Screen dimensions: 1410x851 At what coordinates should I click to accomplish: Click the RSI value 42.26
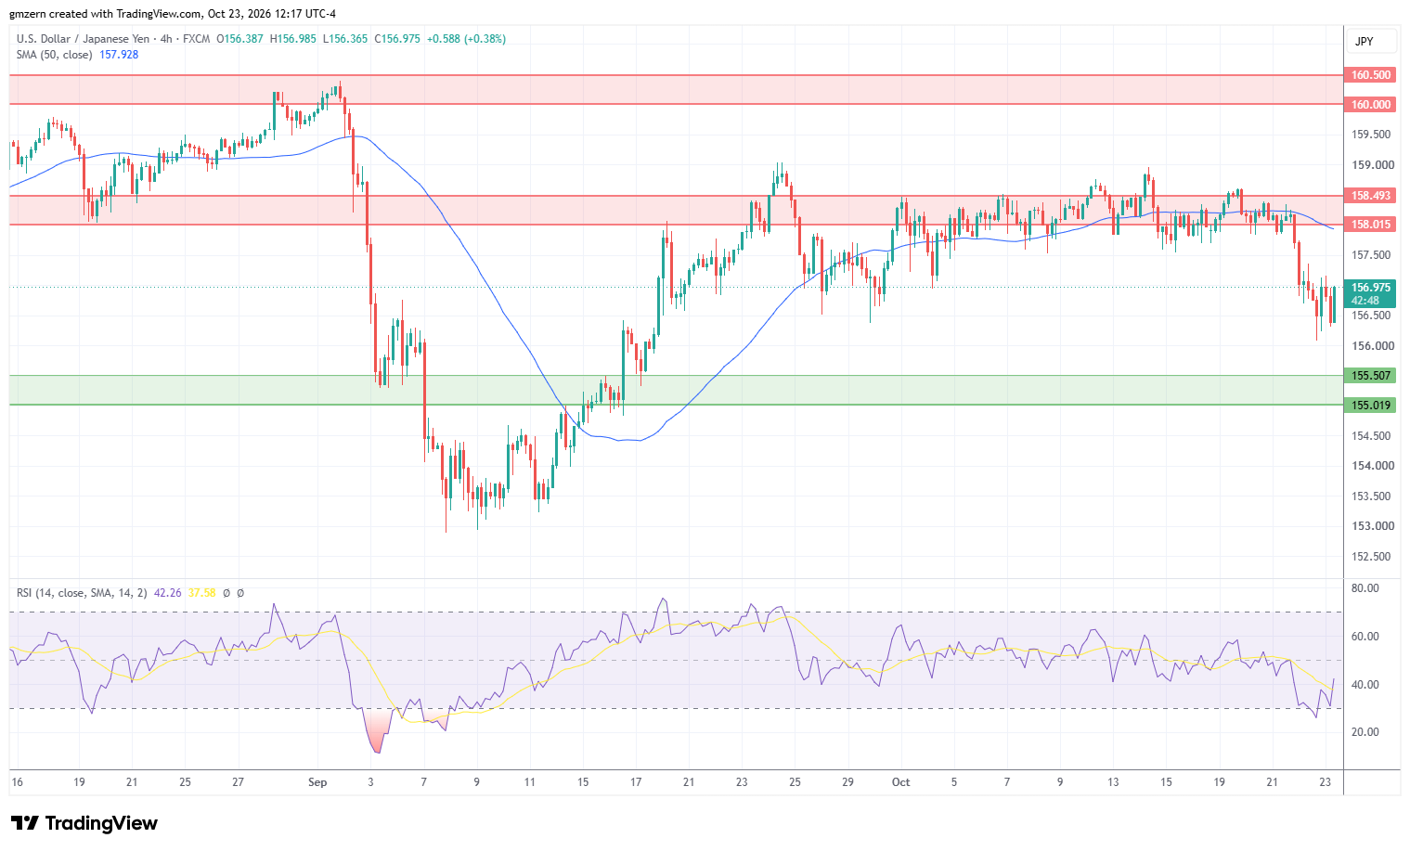[x=167, y=592]
